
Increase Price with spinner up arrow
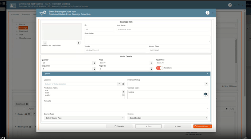[151, 62]
